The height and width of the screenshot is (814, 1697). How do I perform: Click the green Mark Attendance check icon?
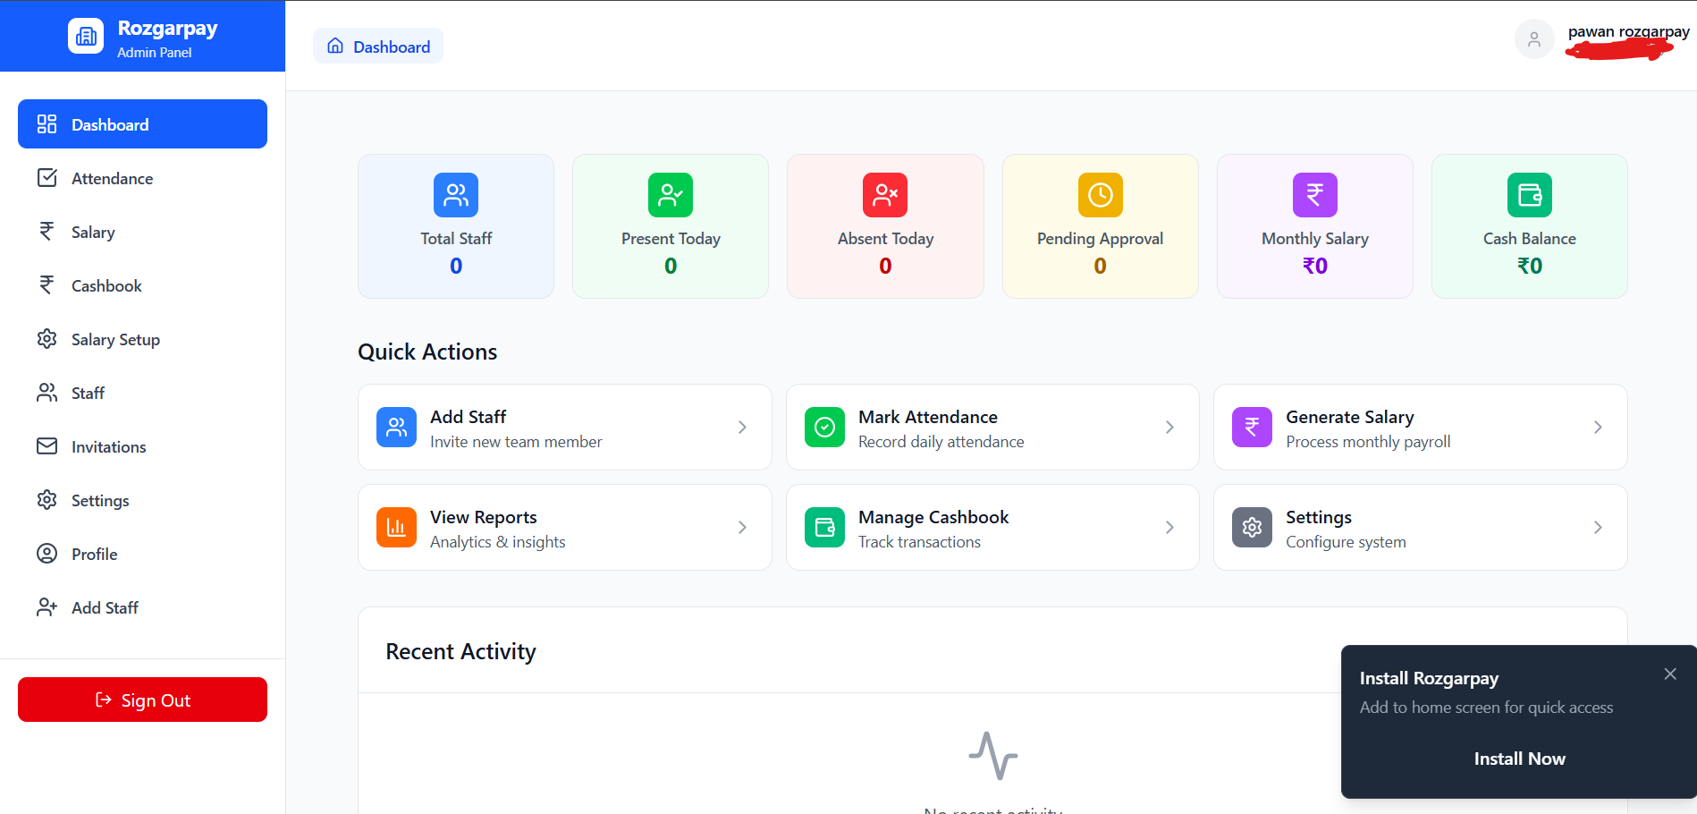(x=824, y=428)
